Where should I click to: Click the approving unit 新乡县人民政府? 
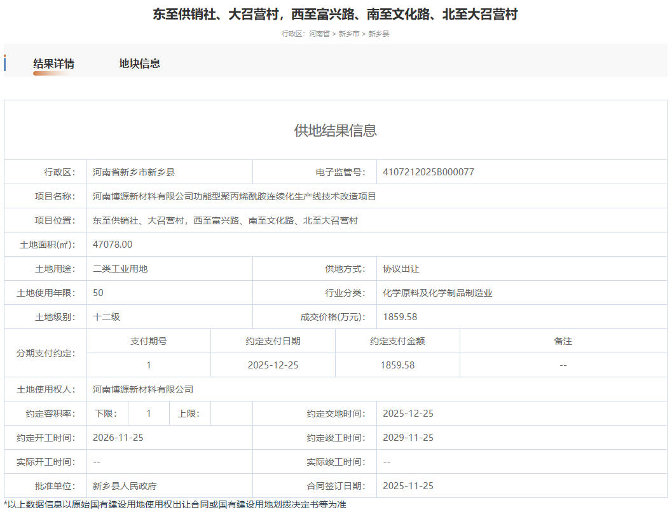[125, 486]
